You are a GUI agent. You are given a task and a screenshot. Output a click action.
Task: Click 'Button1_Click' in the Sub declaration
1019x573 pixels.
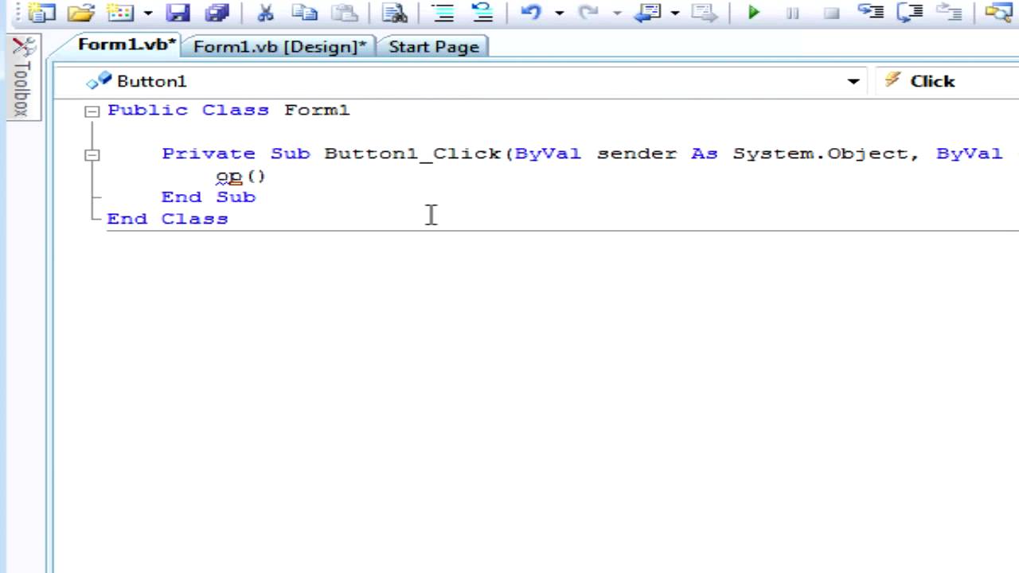[x=412, y=154]
